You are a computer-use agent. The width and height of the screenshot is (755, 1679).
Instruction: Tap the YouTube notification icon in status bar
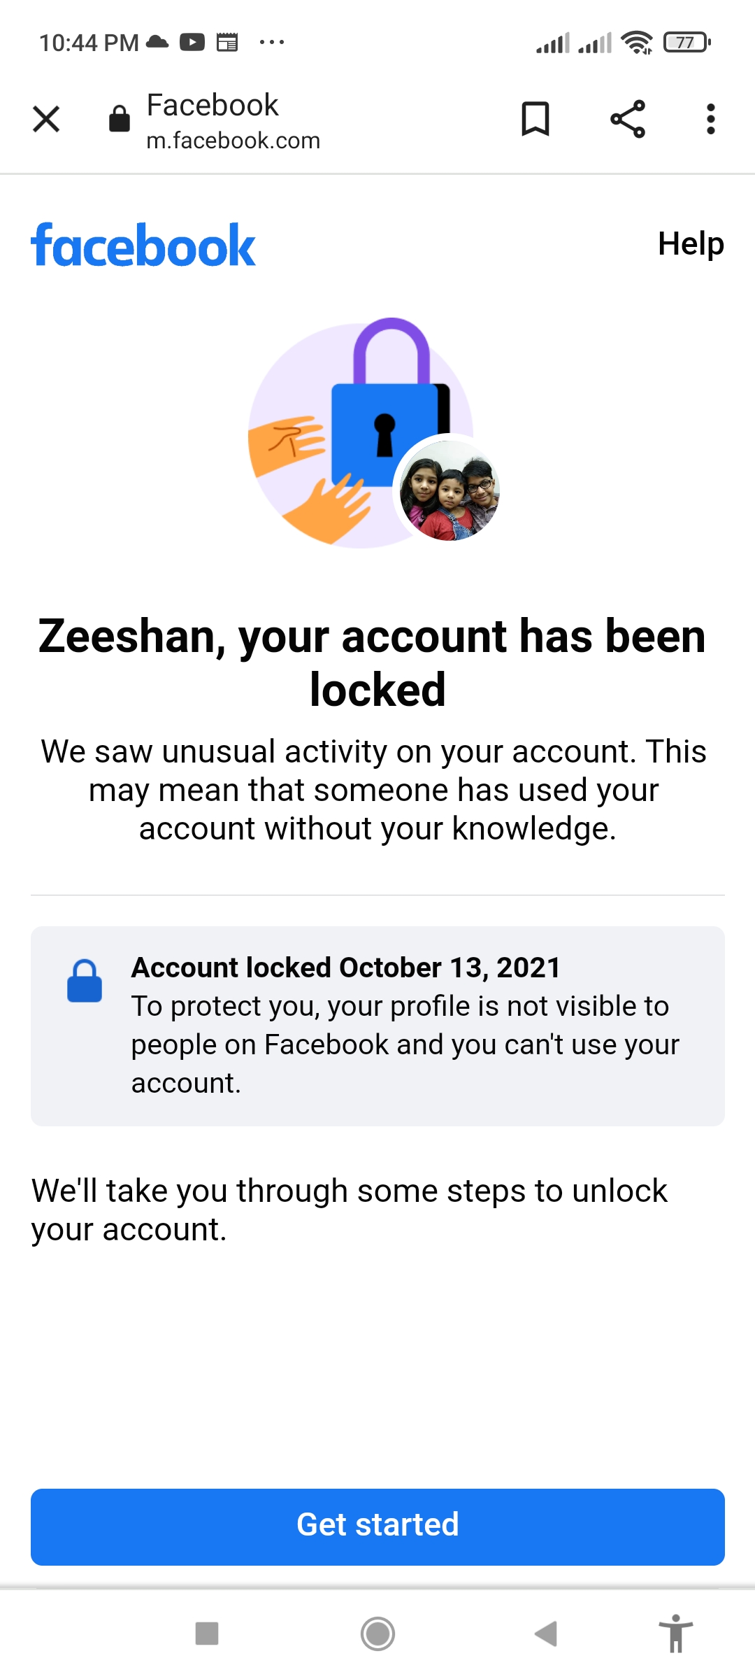point(192,43)
